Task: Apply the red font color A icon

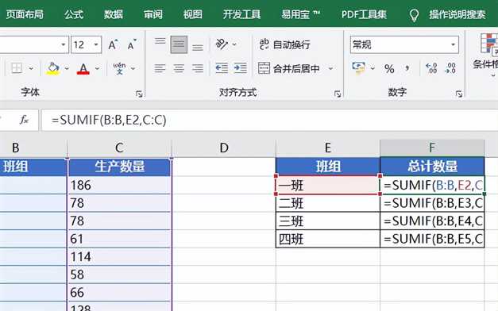Action: pyautogui.click(x=83, y=68)
